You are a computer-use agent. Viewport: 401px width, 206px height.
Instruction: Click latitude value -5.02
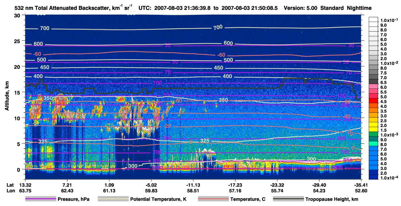(151, 185)
